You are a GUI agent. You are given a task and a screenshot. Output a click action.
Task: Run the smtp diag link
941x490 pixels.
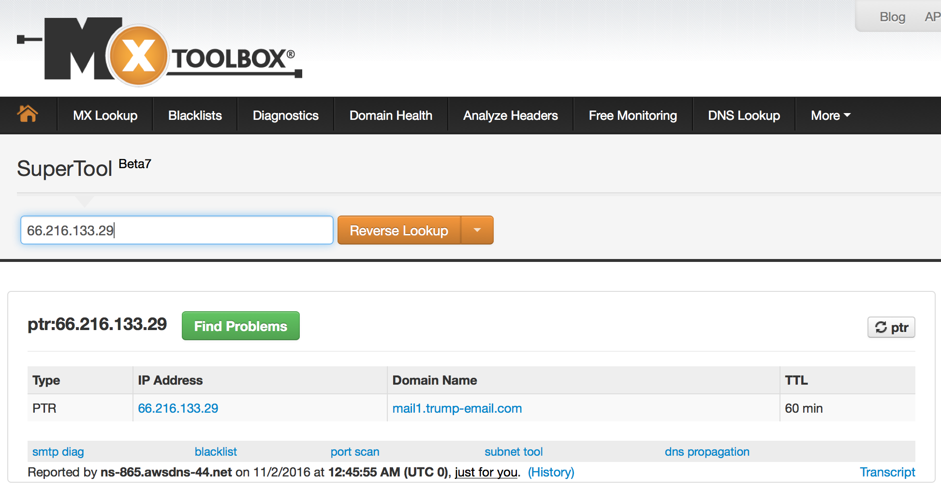pyautogui.click(x=58, y=452)
